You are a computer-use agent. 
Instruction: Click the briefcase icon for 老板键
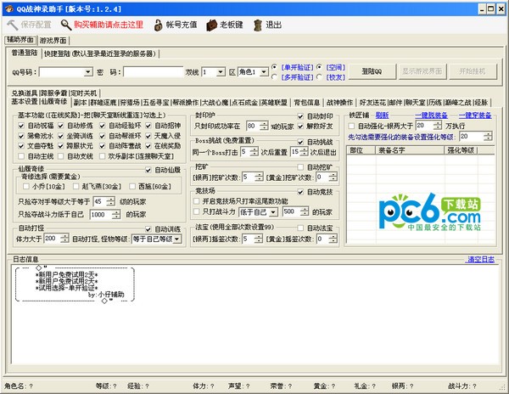tap(211, 25)
